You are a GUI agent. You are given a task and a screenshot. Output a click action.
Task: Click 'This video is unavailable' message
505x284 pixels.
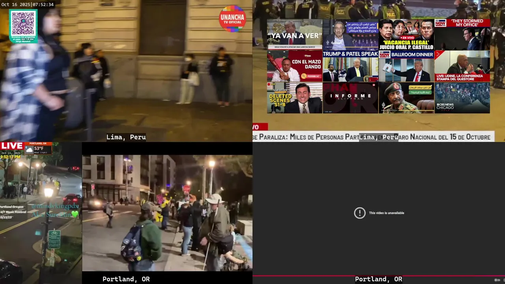tap(387, 213)
